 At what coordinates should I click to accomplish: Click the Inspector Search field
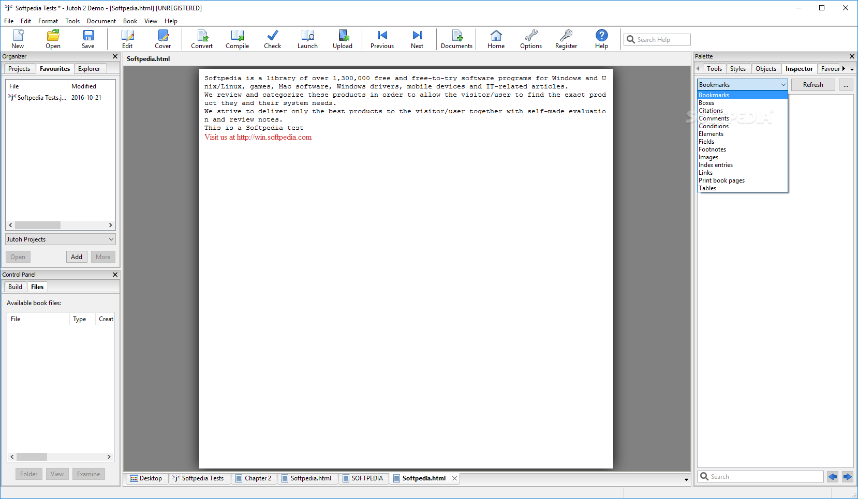pos(761,477)
